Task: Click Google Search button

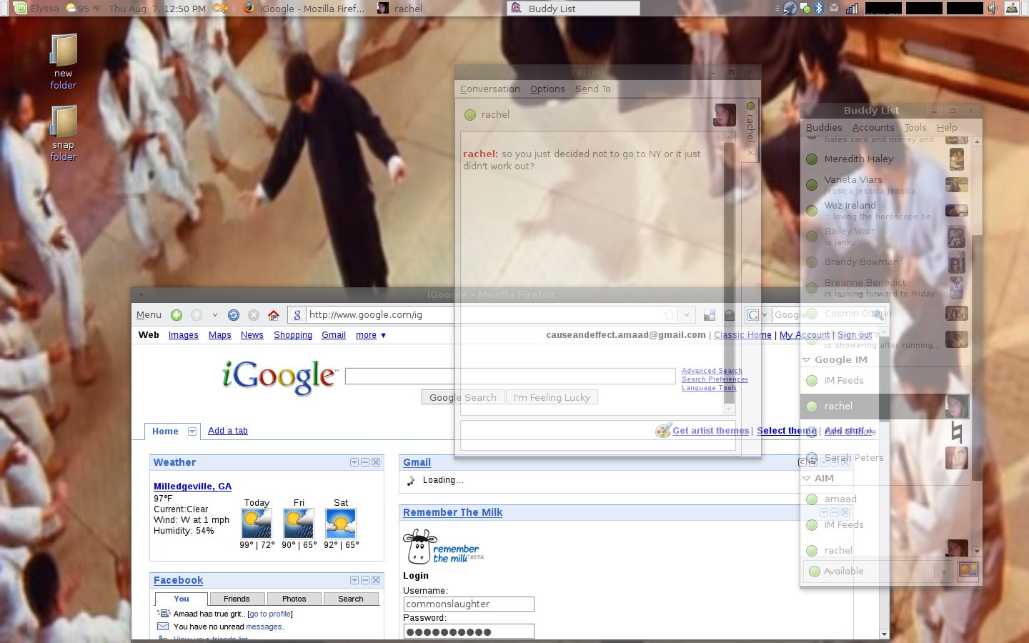Action: 463,398
